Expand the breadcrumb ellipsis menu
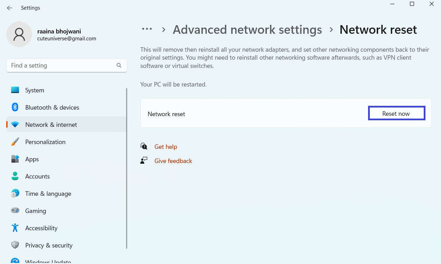 point(147,30)
